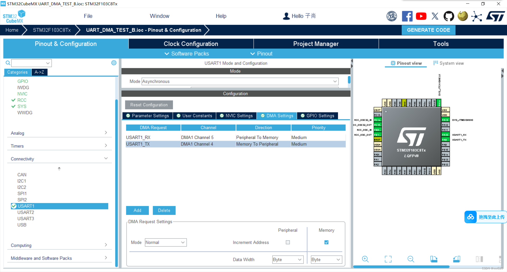Rotate the chip pinout clockwise icon
This screenshot has width=507, height=272.
(434, 259)
